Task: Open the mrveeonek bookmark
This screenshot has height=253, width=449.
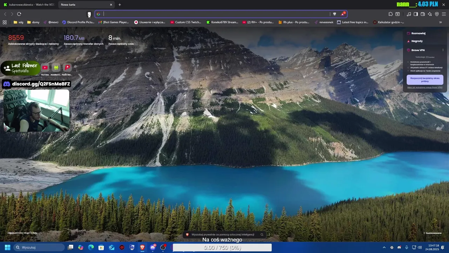Action: 324,22
